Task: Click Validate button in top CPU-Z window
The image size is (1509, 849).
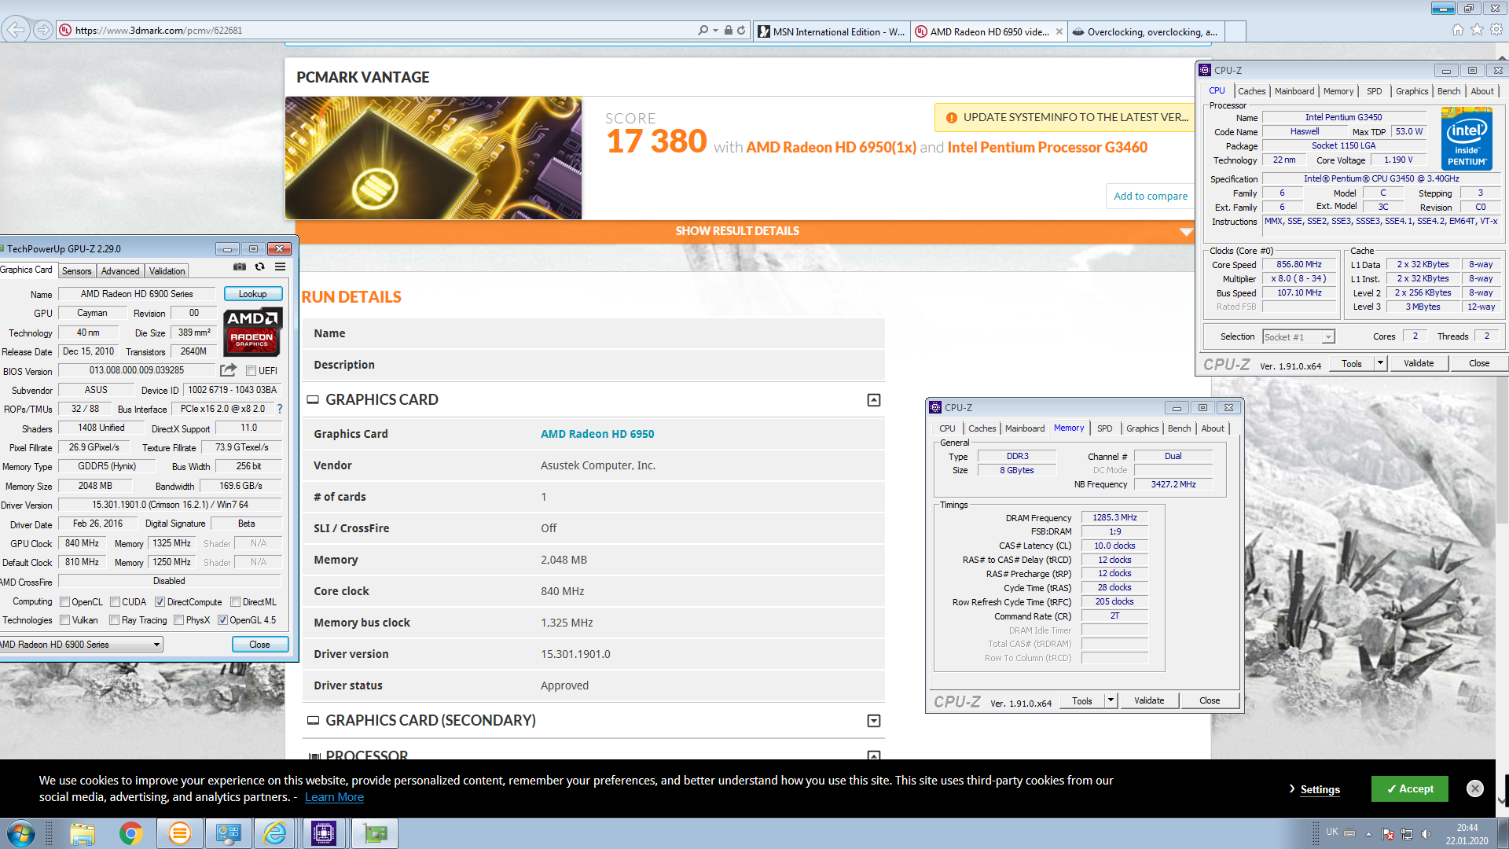Action: click(1419, 363)
